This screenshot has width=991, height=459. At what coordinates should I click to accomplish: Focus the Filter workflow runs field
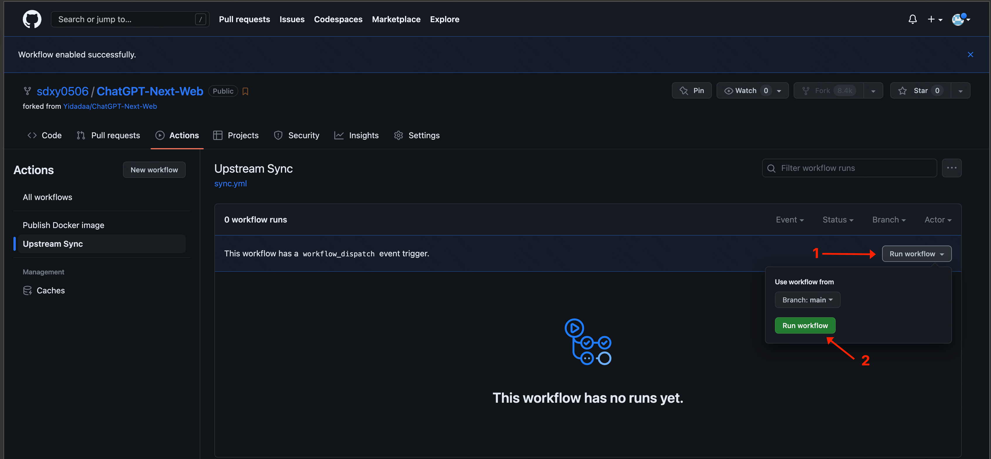pos(849,168)
